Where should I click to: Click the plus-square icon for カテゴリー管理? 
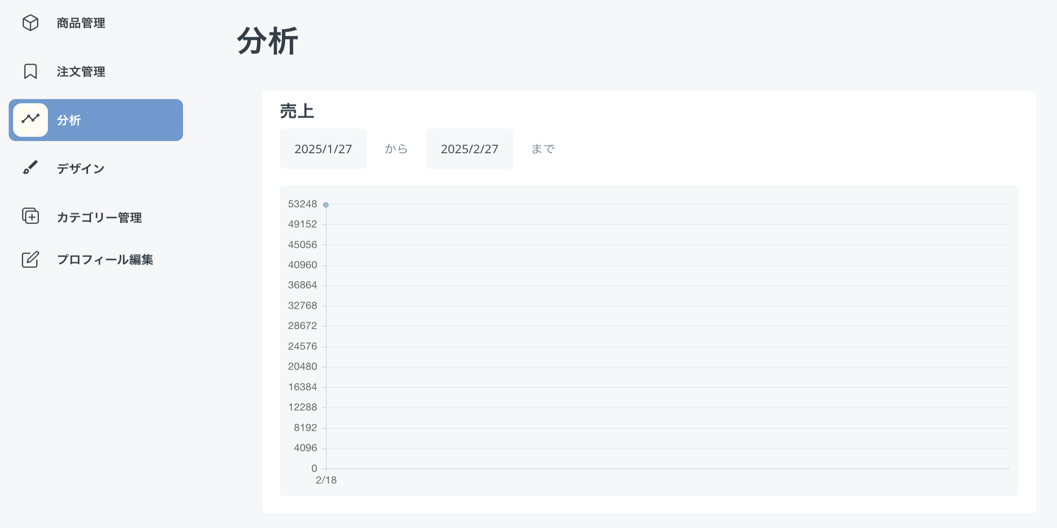tap(30, 216)
